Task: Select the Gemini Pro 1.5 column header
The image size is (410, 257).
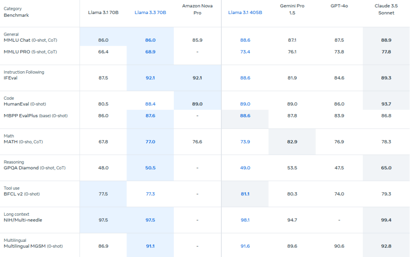Action: [292, 10]
